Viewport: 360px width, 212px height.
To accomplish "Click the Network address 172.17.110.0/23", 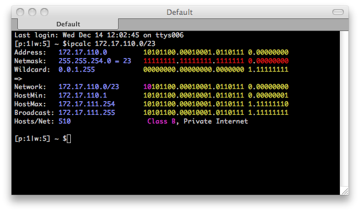I will (89, 87).
